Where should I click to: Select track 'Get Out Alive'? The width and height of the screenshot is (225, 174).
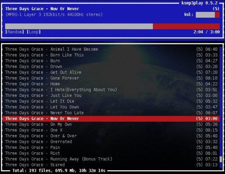pyautogui.click(x=111, y=72)
